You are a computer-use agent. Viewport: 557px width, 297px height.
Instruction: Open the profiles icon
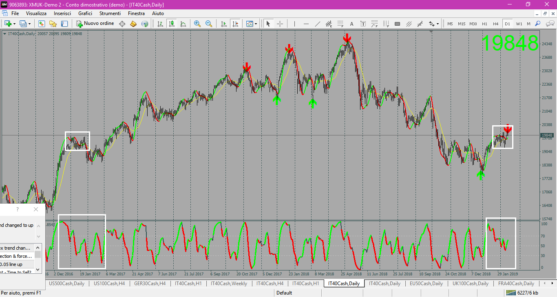click(23, 24)
